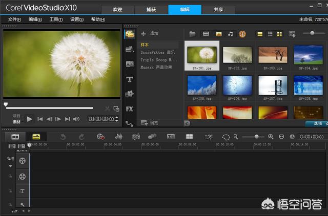Open the Transition (AB) library
This screenshot has width=328, height=216.
[x=130, y=64]
